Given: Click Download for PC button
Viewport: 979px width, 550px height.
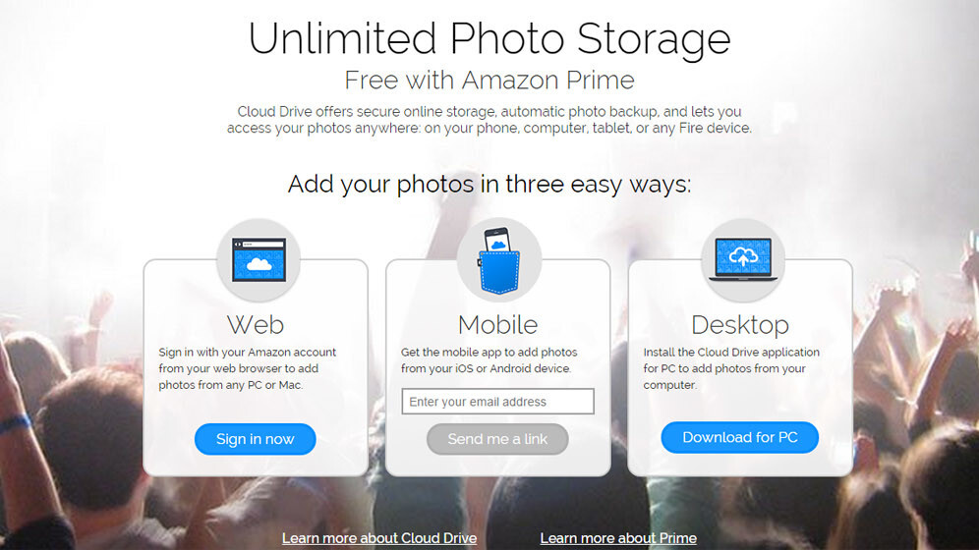Looking at the screenshot, I should click(740, 437).
